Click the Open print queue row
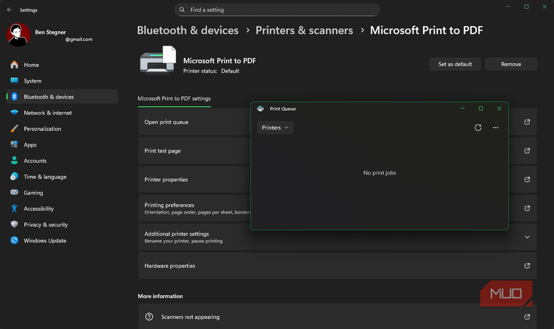This screenshot has height=329, width=554. point(337,122)
